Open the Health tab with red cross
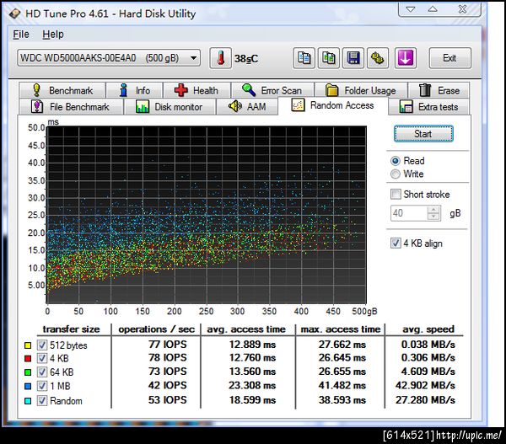Image resolution: width=506 pixels, height=444 pixels. pyautogui.click(x=196, y=90)
